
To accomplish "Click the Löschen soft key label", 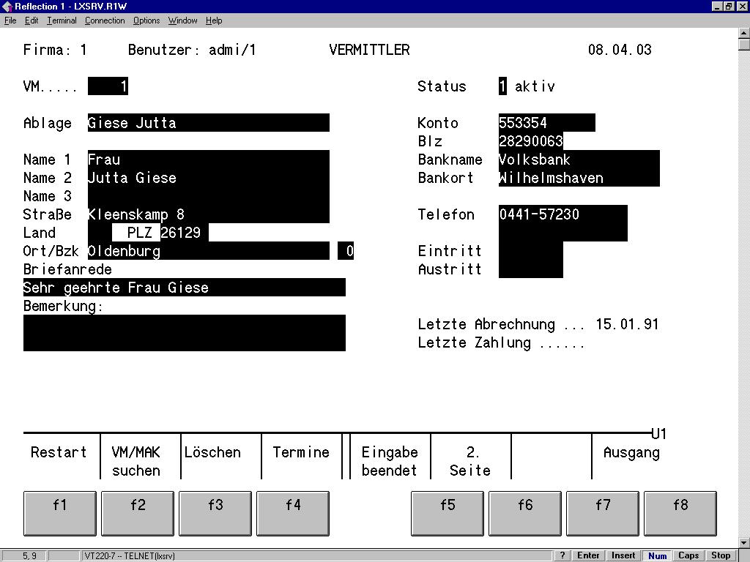I will tap(212, 452).
